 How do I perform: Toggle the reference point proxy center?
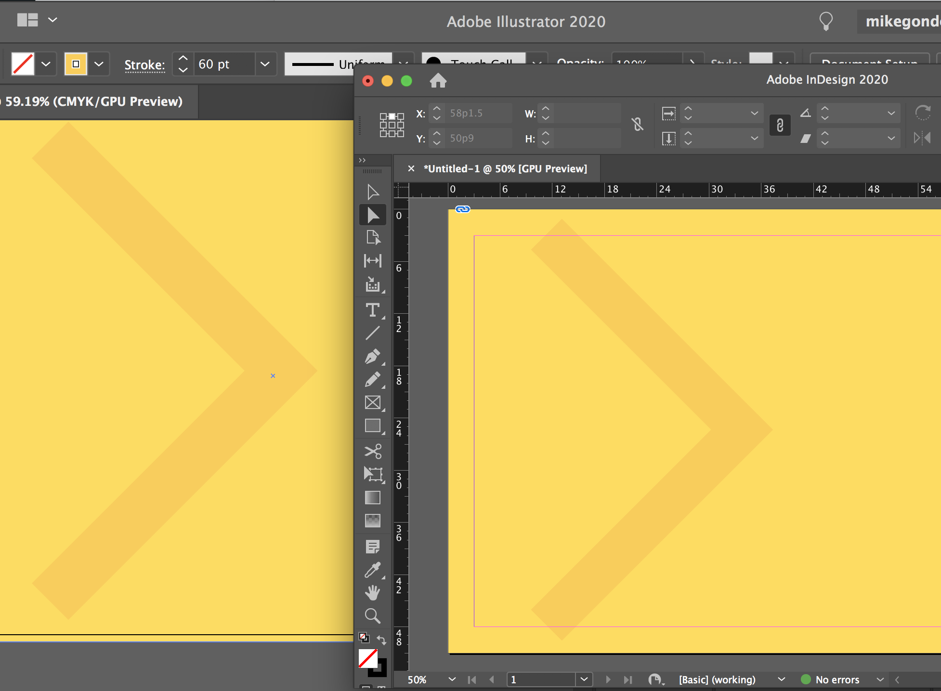pos(392,126)
